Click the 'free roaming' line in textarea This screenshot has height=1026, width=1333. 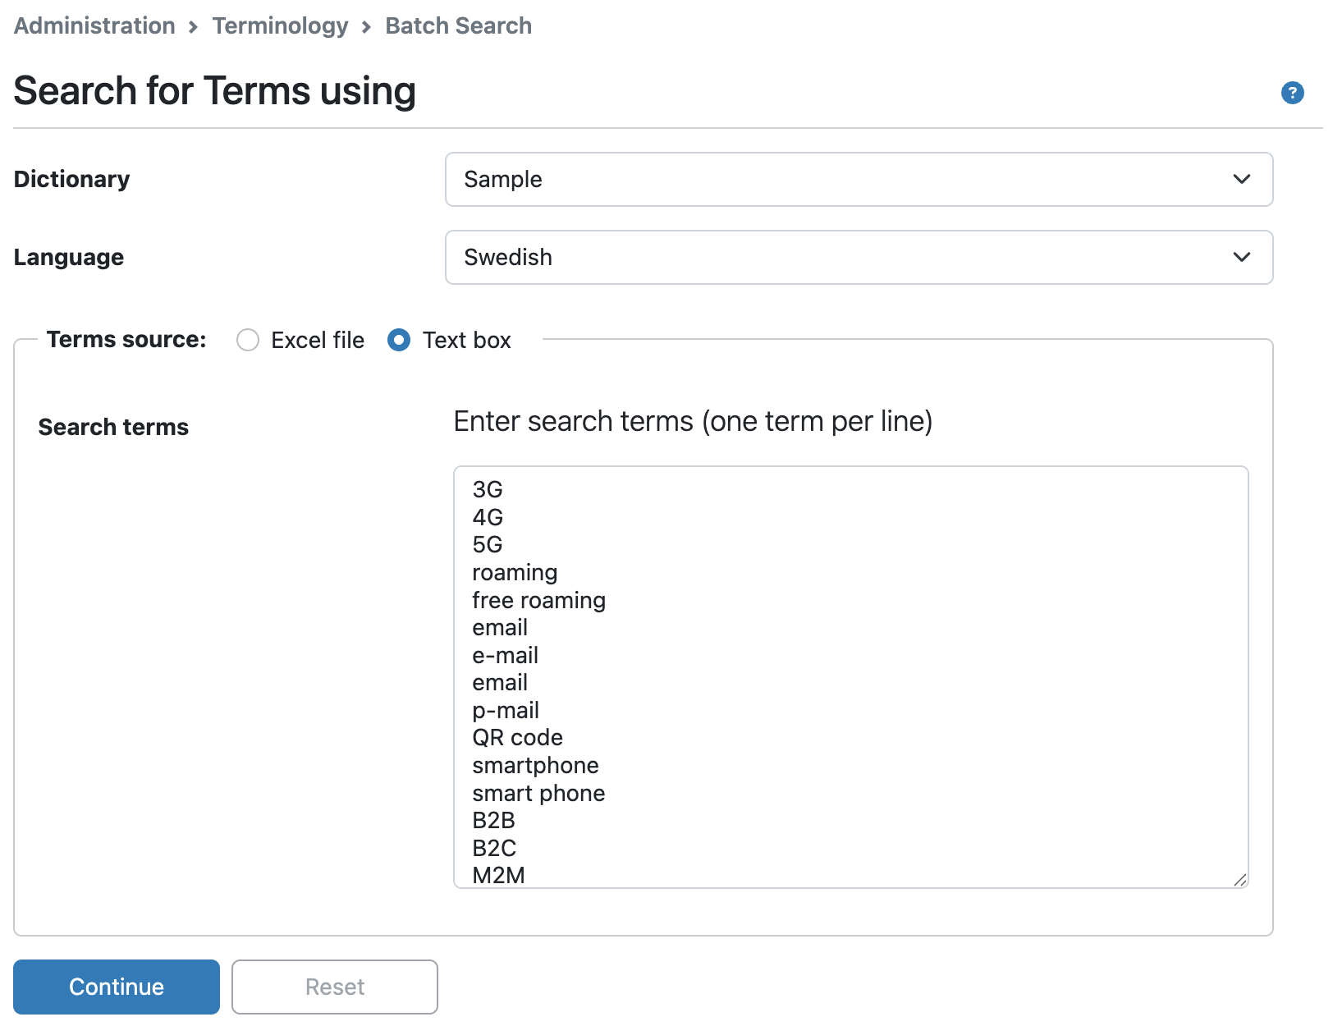[538, 600]
